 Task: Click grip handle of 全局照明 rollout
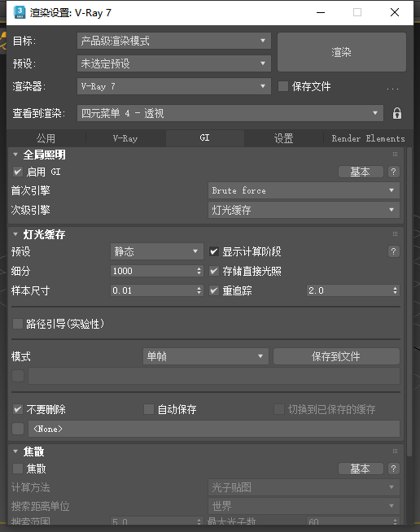pos(395,155)
